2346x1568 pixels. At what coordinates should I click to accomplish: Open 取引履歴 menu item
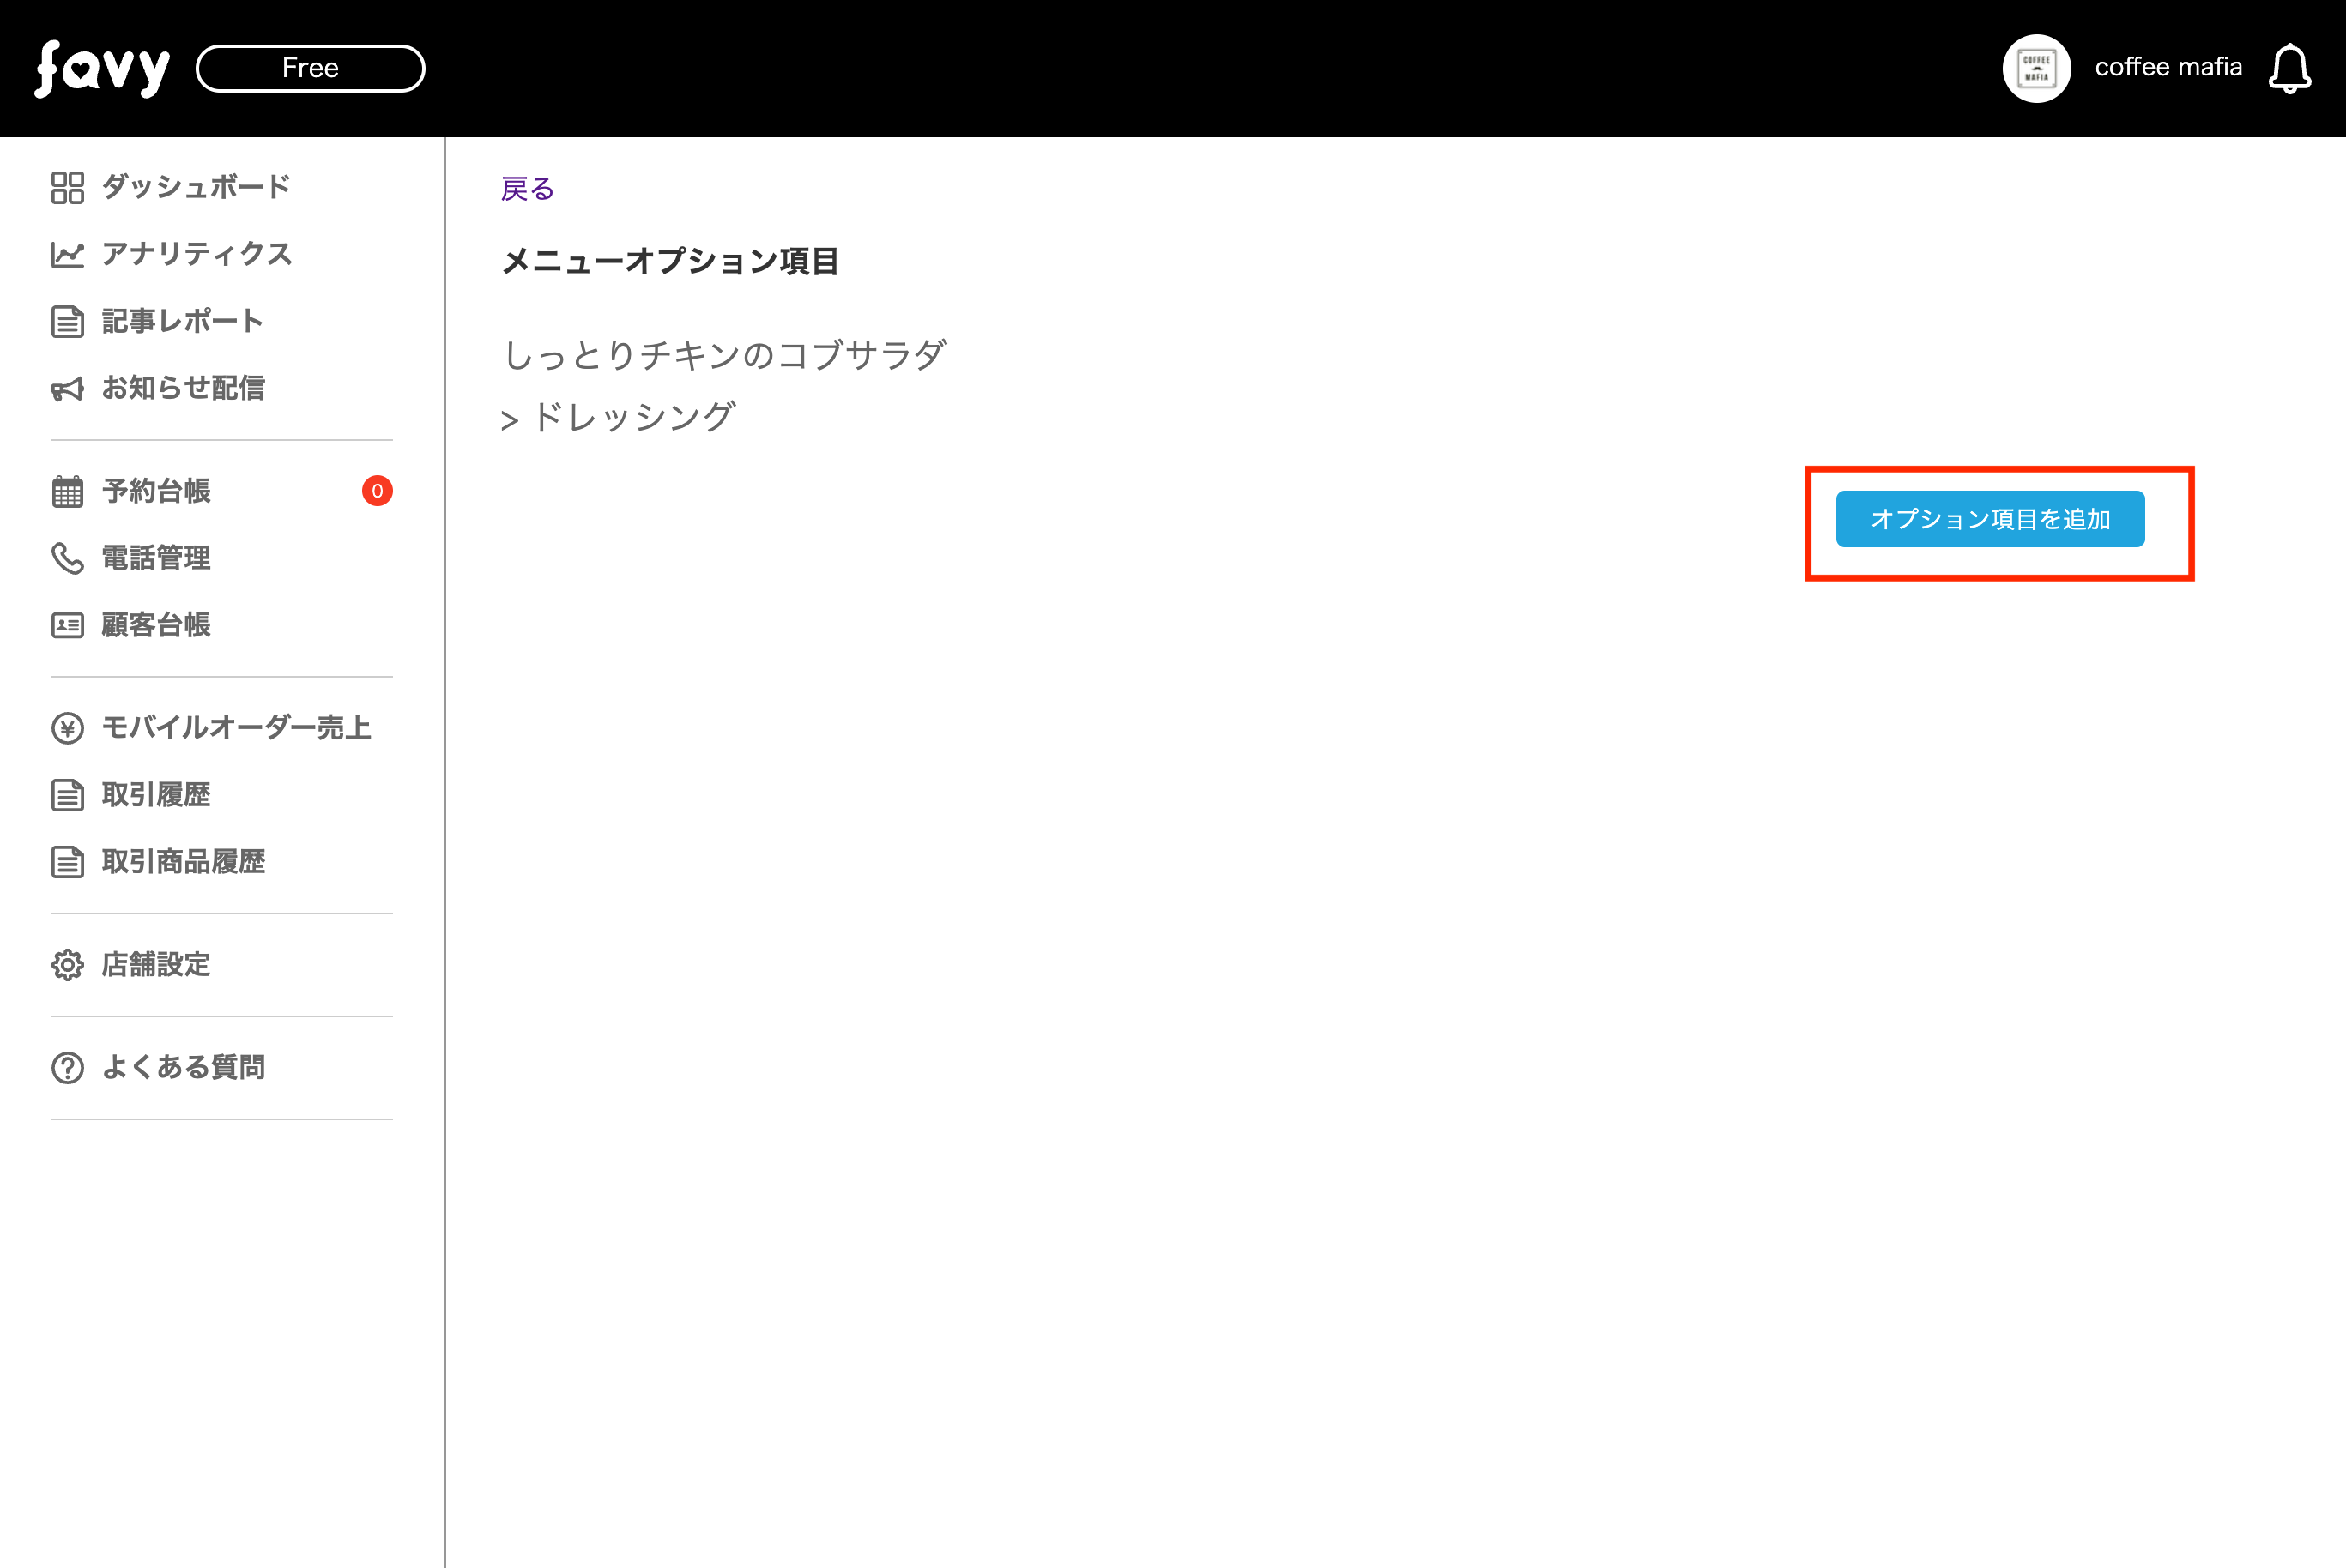(156, 795)
